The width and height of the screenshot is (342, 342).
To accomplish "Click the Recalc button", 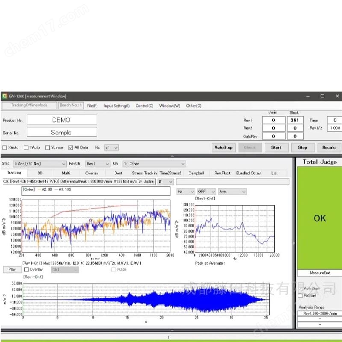I will [329, 147].
